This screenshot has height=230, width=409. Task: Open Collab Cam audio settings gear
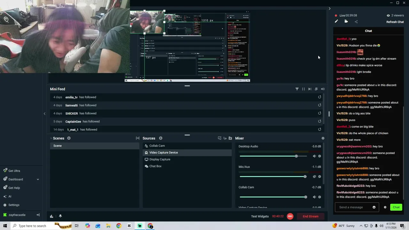[x=320, y=197]
